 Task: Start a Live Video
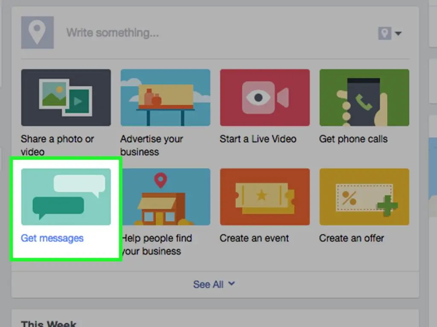265,97
